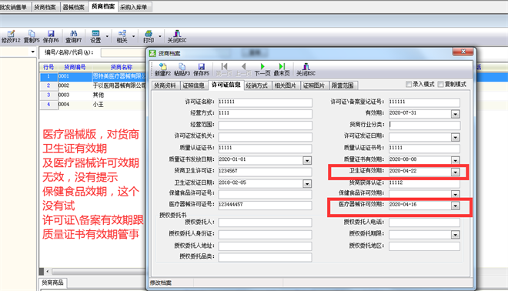This screenshot has width=508, height=291.
Task: Click the 货商编号 column header
Action: pyautogui.click(x=75, y=67)
